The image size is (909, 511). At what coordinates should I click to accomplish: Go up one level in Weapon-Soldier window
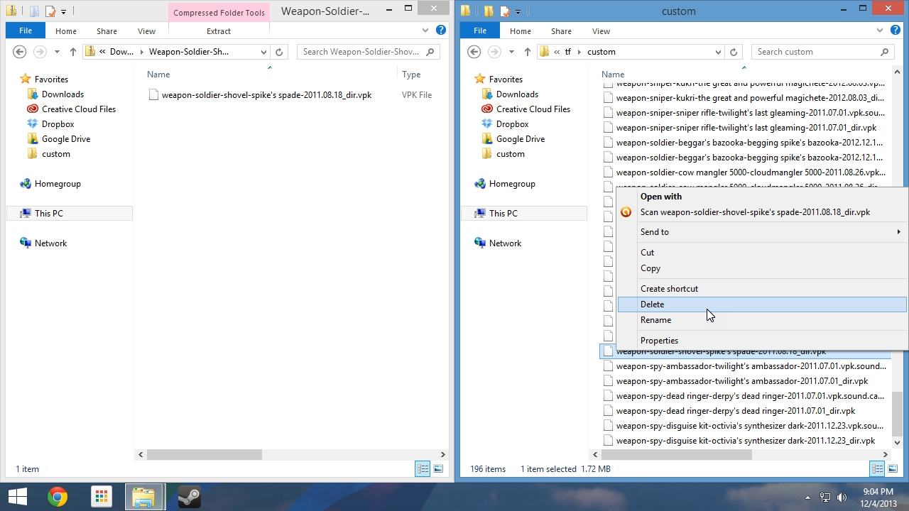tap(72, 52)
